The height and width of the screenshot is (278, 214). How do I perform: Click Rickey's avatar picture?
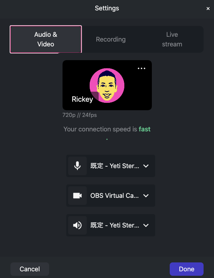[x=107, y=85]
